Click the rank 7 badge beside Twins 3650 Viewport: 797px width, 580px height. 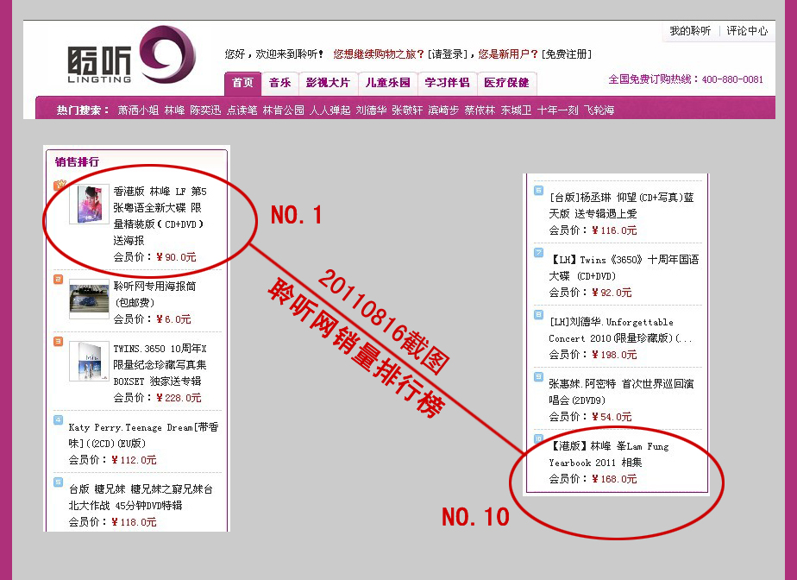[539, 252]
